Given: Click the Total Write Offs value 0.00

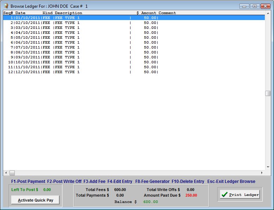Looking at the screenshot, I should pyautogui.click(x=190, y=190).
